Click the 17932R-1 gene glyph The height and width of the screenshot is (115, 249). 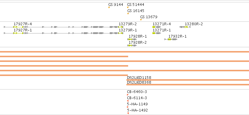[x=171, y=39]
